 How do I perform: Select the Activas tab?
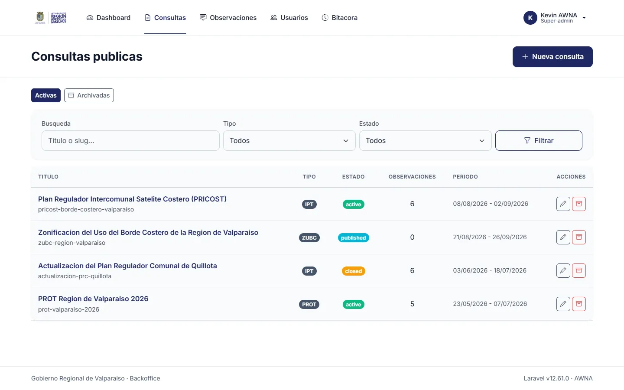(46, 95)
